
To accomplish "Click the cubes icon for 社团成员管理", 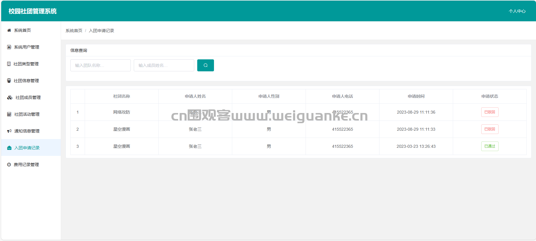I will click(10, 97).
